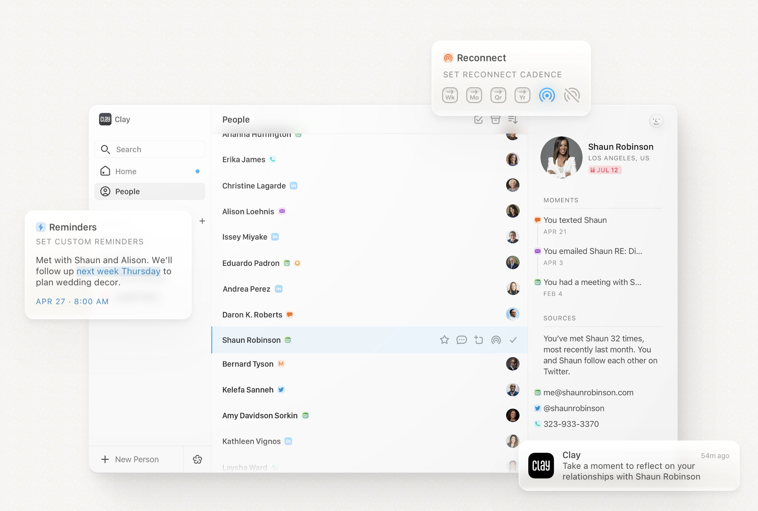Add Shaun Robinson to a group
The height and width of the screenshot is (511, 758).
click(479, 340)
